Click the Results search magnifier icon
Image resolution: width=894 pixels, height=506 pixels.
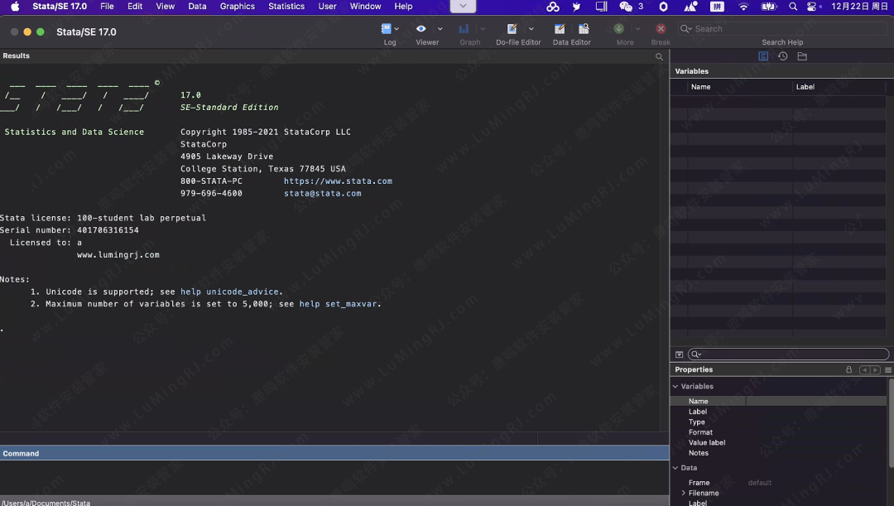click(660, 57)
